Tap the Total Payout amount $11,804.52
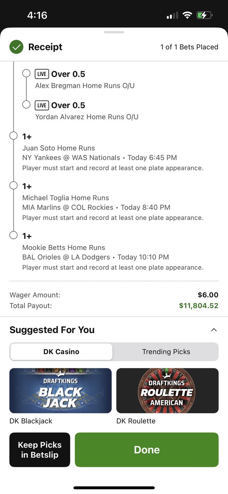The width and height of the screenshot is (228, 494). [199, 306]
